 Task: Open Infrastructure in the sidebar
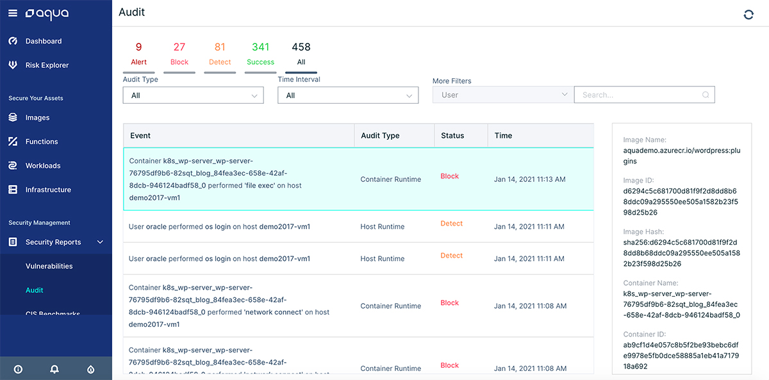pos(48,190)
